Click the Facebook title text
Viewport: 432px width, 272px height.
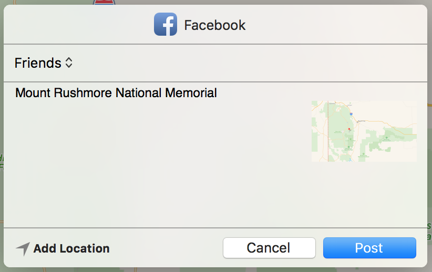[214, 25]
